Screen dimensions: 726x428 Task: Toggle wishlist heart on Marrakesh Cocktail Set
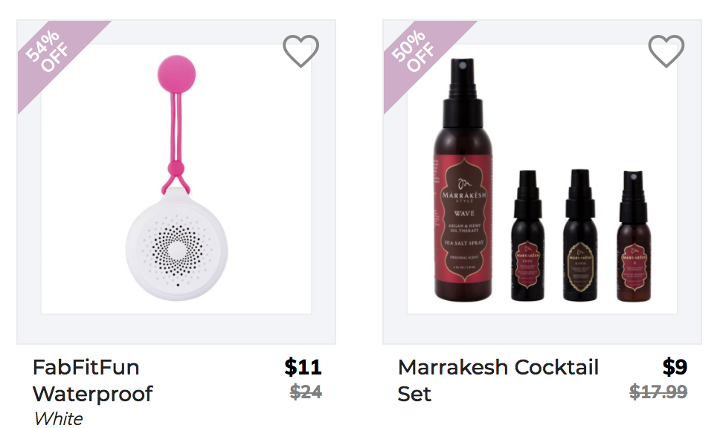coord(666,51)
